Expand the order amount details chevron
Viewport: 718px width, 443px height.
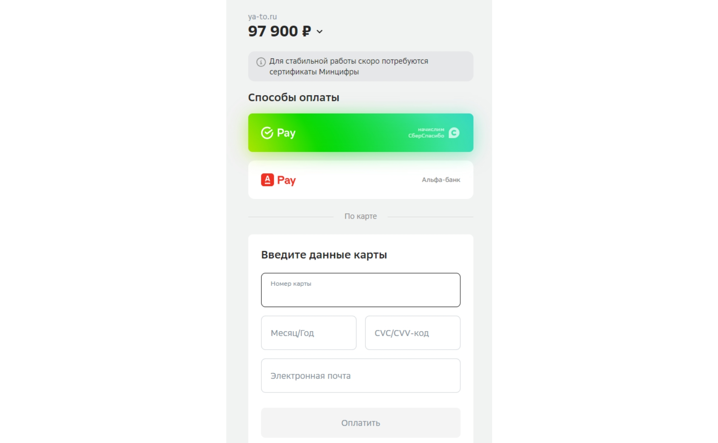click(x=319, y=32)
